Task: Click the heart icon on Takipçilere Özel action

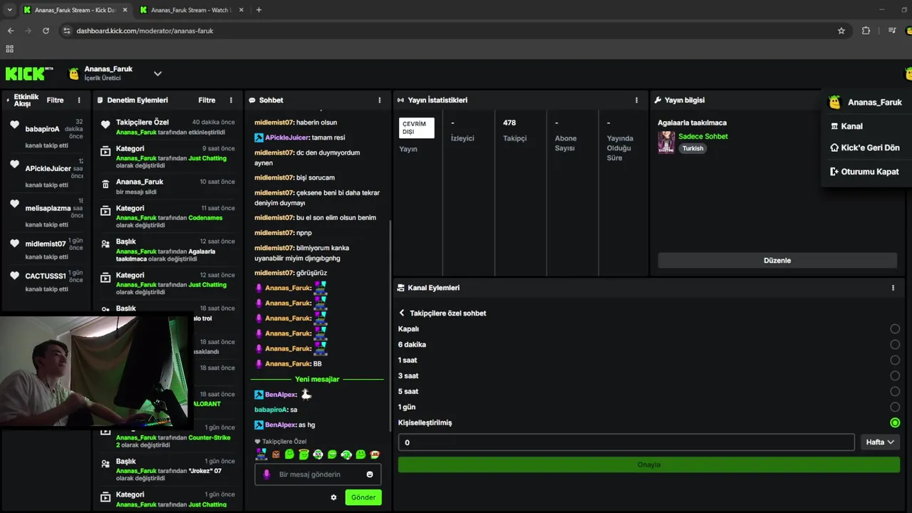Action: pos(105,125)
